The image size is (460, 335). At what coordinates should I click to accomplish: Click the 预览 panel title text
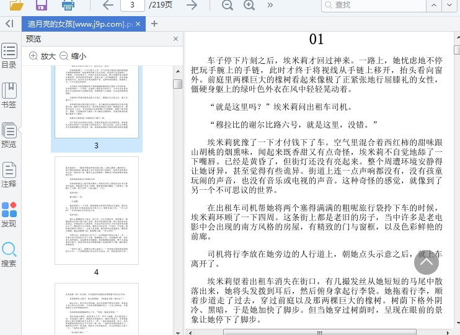point(33,38)
